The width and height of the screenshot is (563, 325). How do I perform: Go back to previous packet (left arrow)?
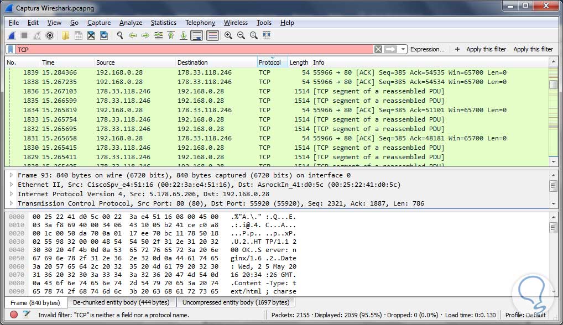point(133,35)
